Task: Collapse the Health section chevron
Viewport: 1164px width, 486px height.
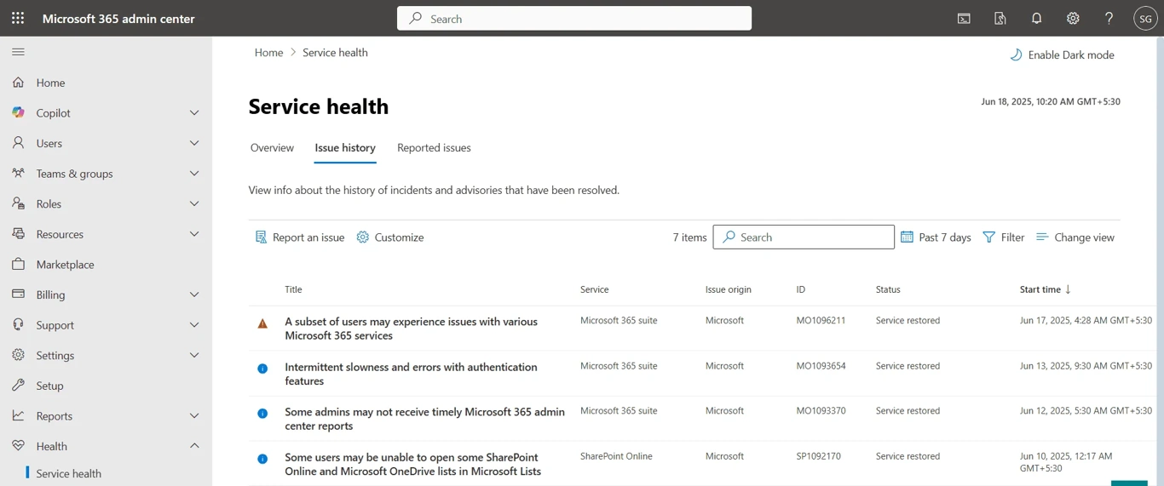Action: (194, 445)
